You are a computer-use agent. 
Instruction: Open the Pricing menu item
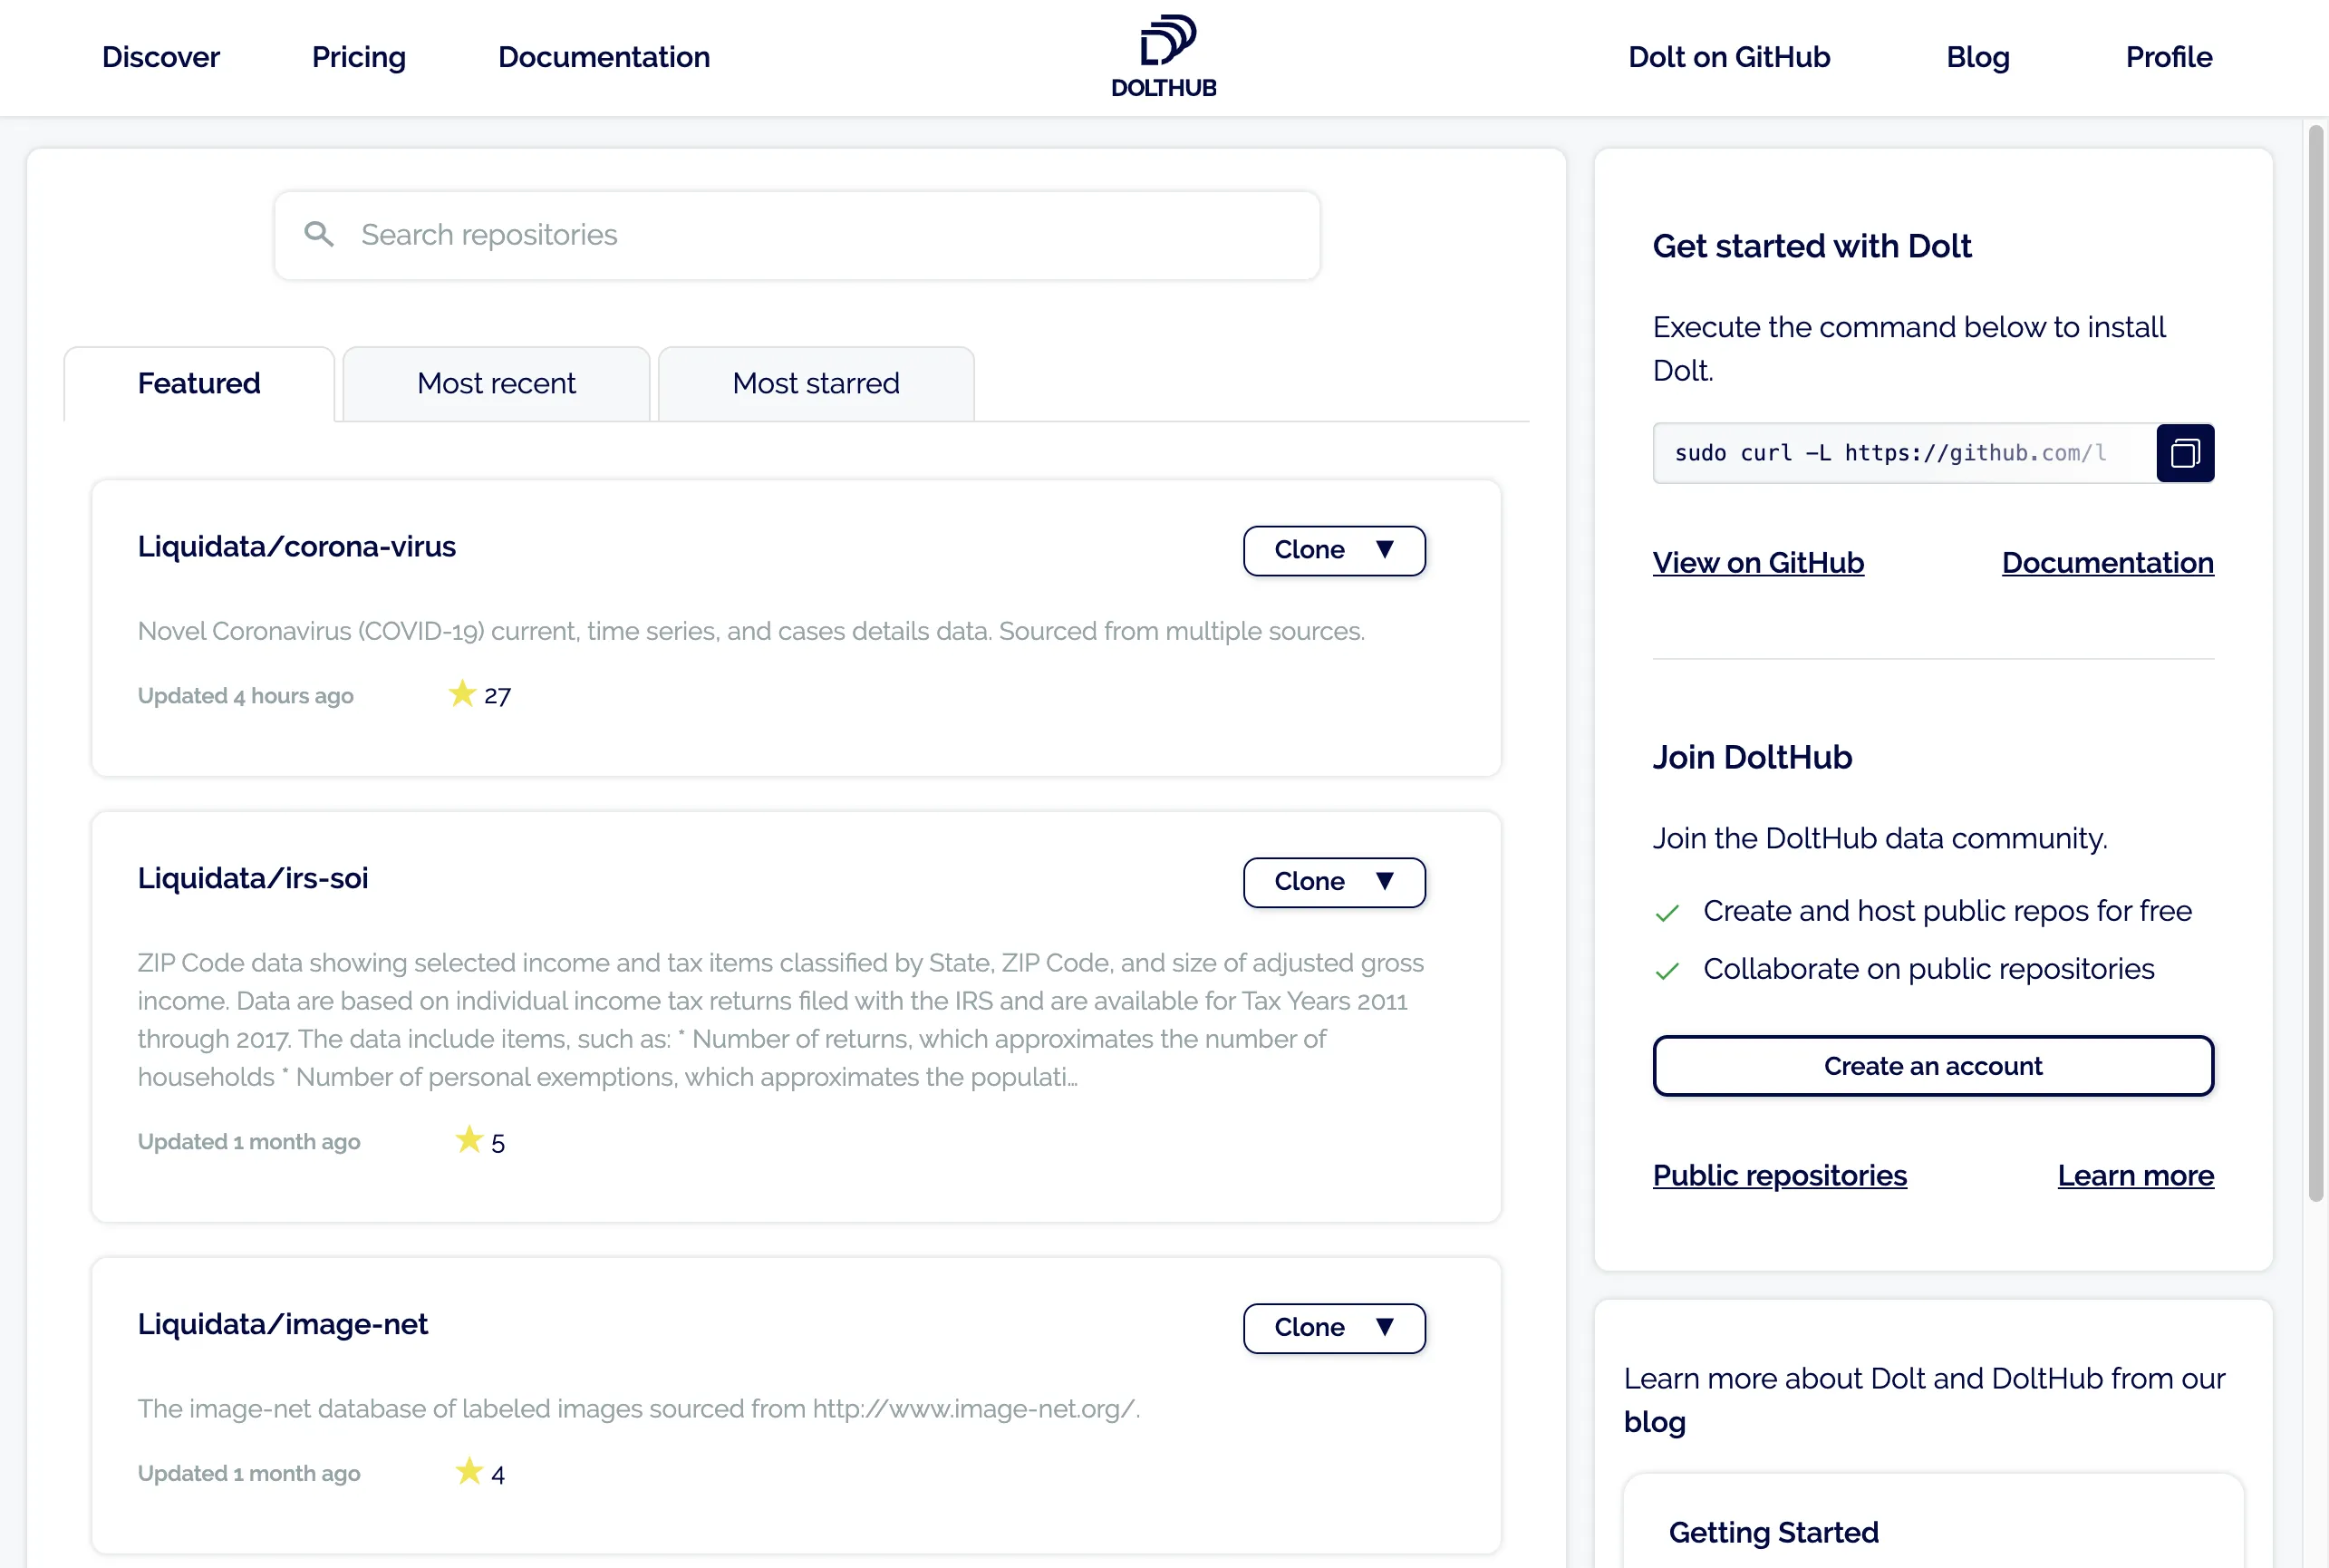pyautogui.click(x=359, y=57)
